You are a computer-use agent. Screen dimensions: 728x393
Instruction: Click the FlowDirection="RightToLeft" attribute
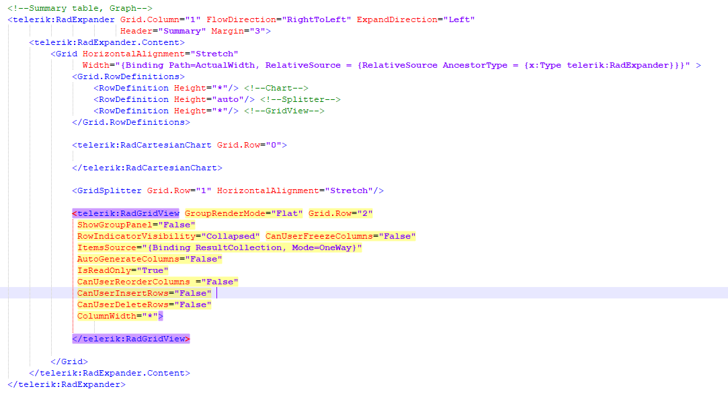click(x=278, y=19)
